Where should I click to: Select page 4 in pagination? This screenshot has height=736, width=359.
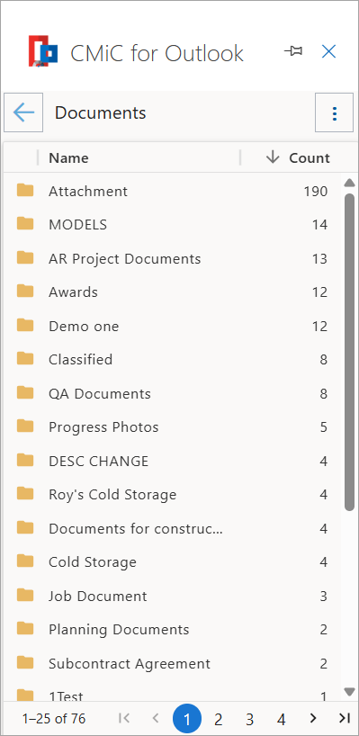tap(281, 719)
